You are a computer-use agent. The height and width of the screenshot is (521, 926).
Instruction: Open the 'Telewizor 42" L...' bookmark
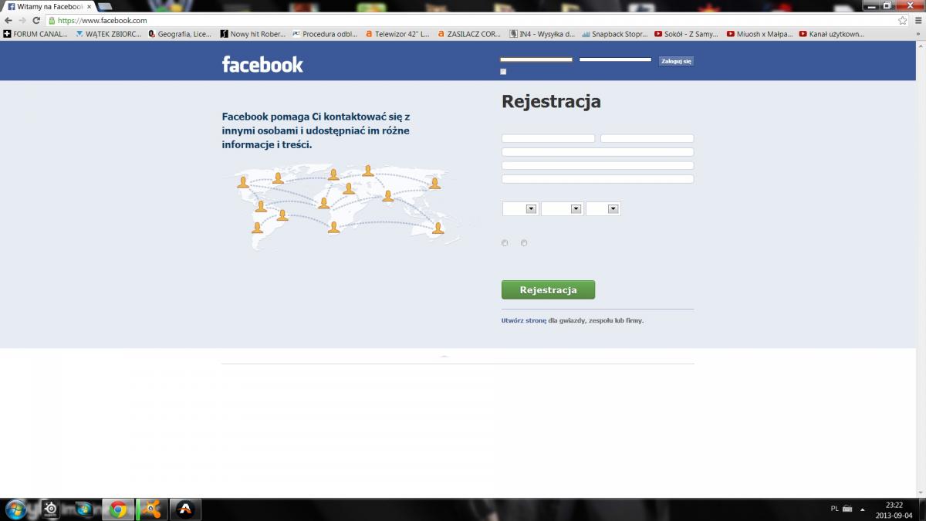(x=397, y=34)
